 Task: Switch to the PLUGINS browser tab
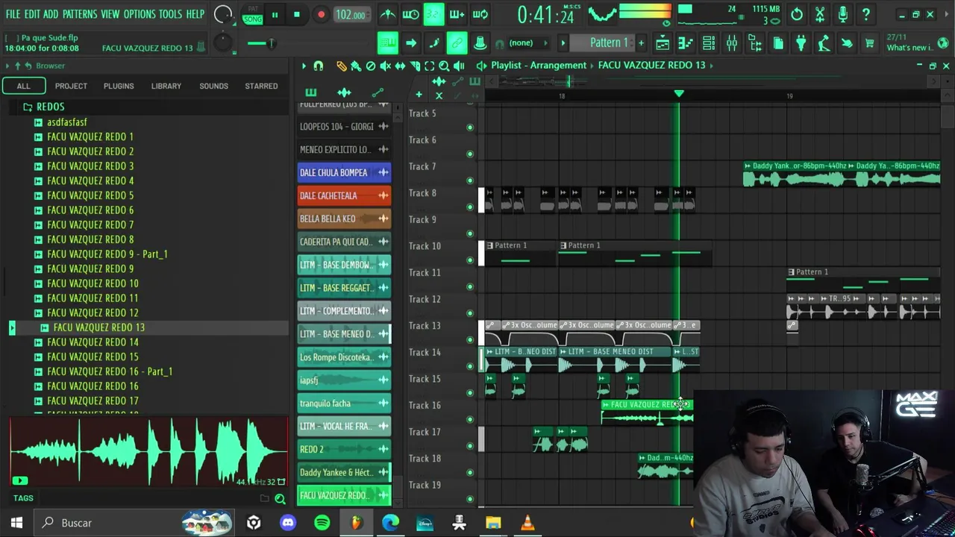pyautogui.click(x=119, y=86)
